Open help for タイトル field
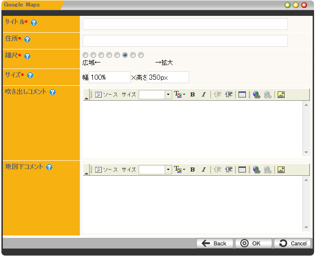Viewport: 315px width, 256px height. [x=34, y=23]
